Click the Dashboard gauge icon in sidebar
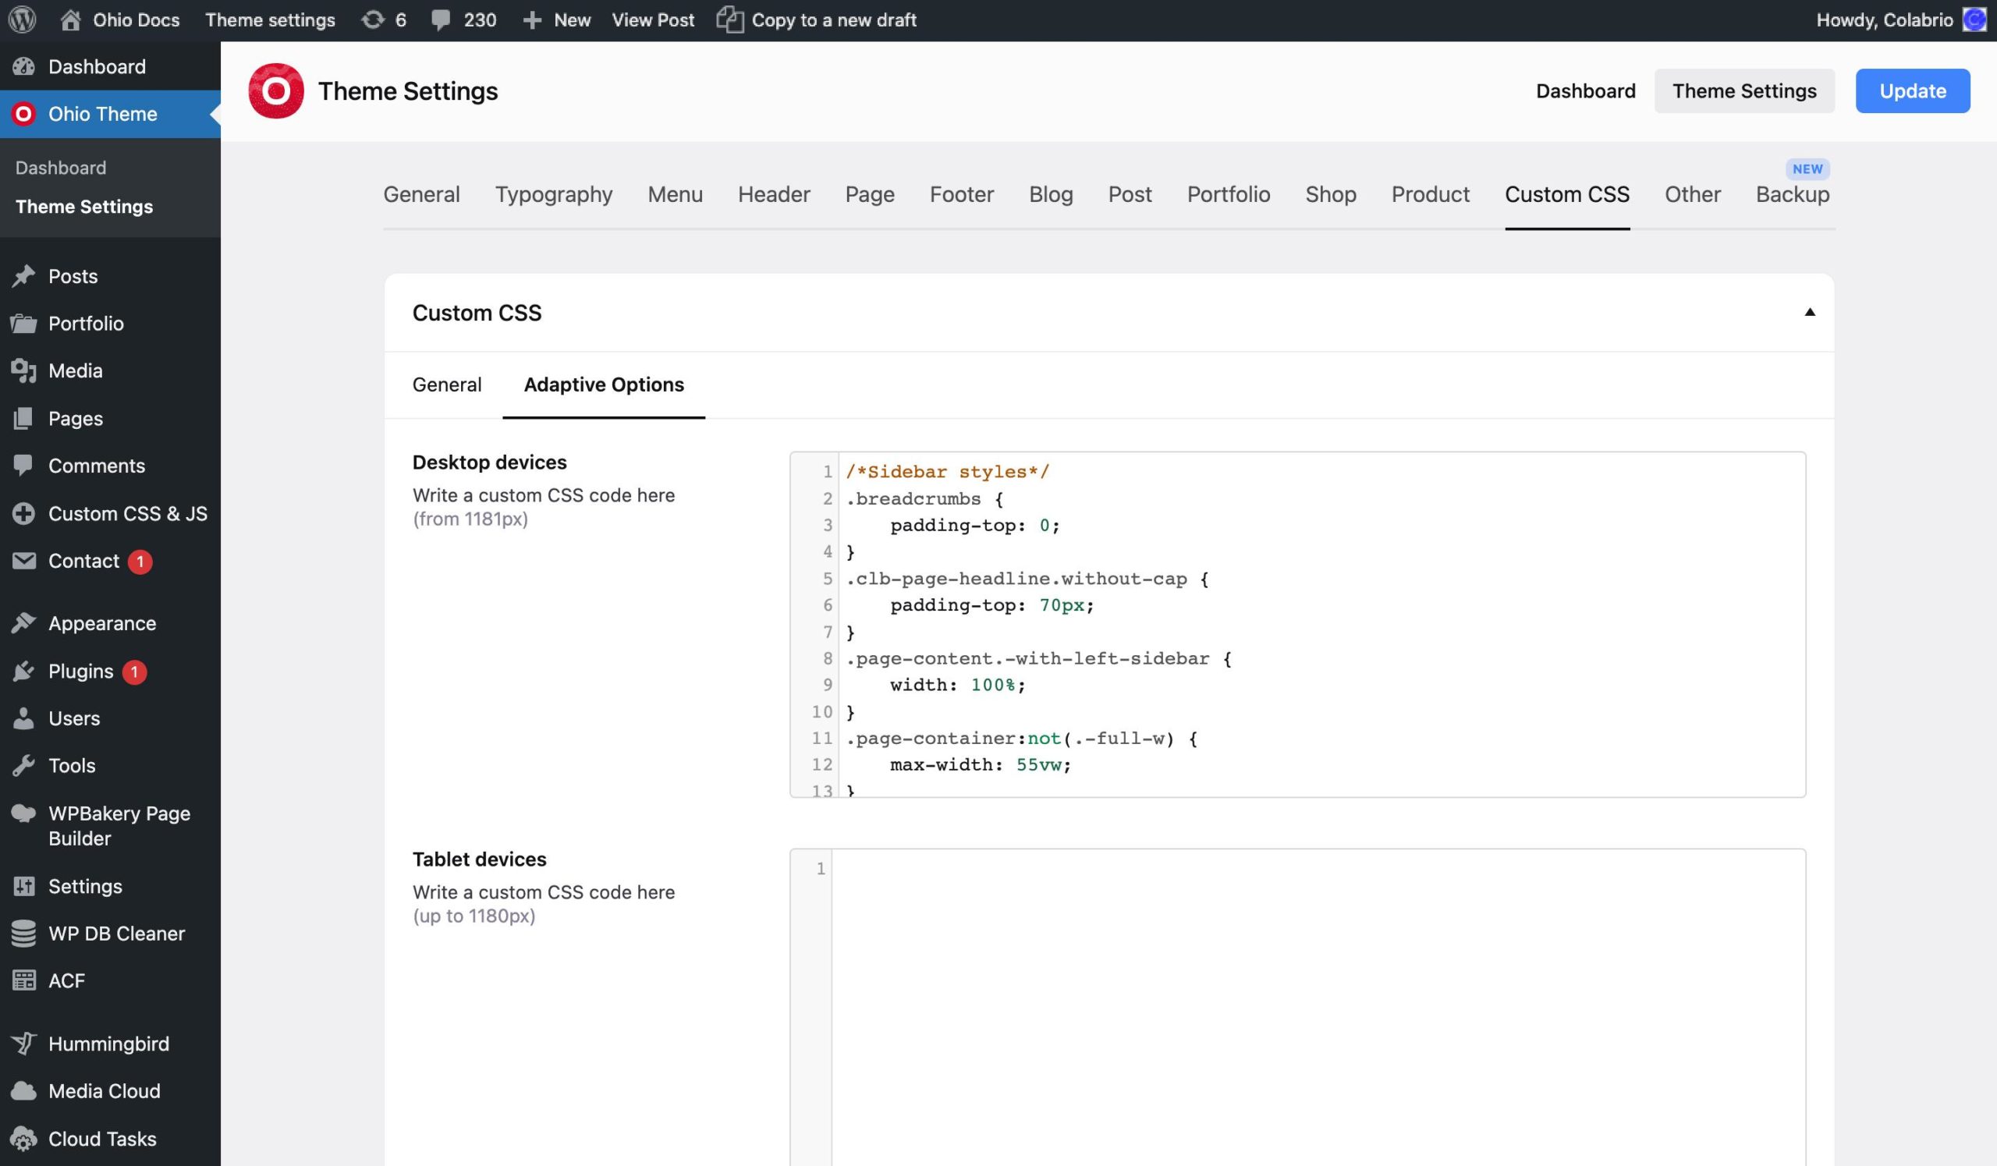1997x1166 pixels. coord(23,66)
